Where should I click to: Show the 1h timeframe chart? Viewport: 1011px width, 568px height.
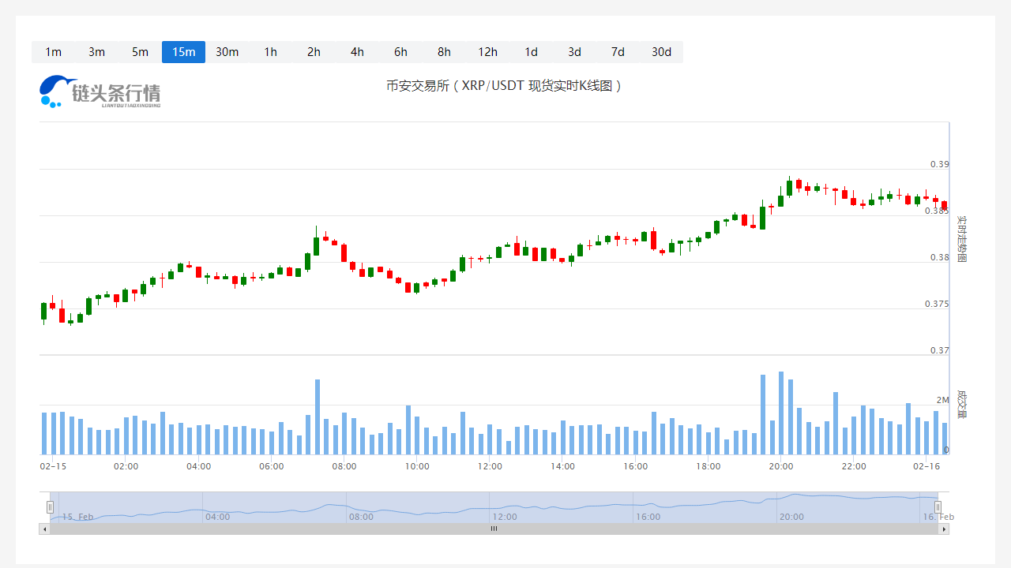(270, 52)
